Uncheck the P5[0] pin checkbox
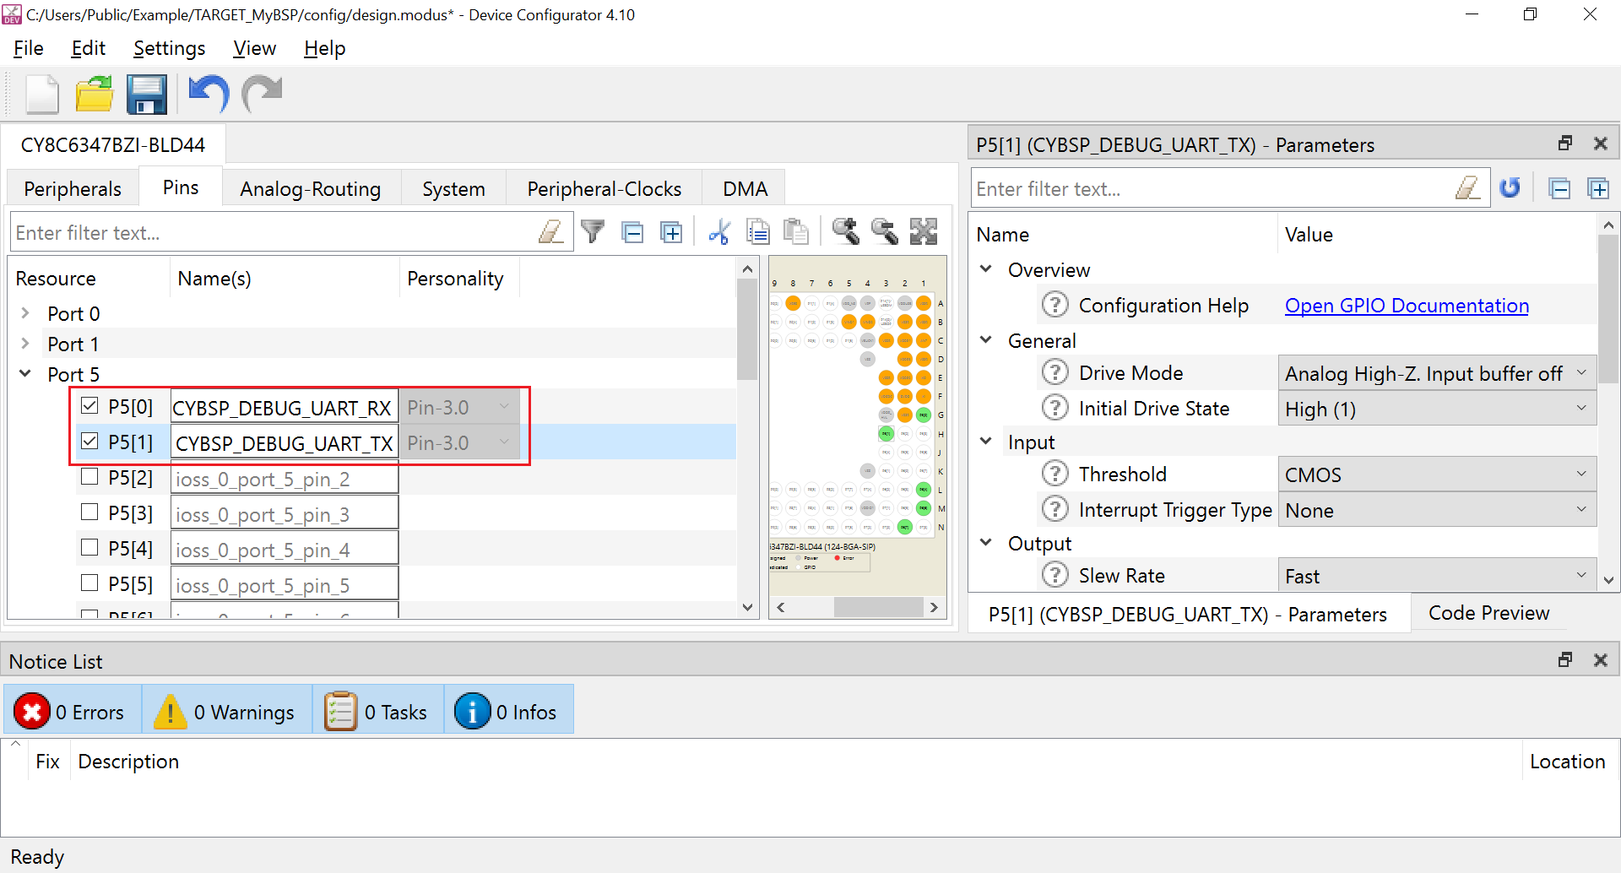 click(89, 406)
